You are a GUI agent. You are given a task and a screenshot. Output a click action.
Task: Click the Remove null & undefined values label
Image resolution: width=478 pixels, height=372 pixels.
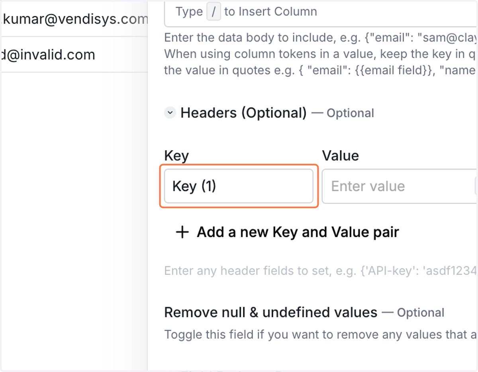coord(270,312)
